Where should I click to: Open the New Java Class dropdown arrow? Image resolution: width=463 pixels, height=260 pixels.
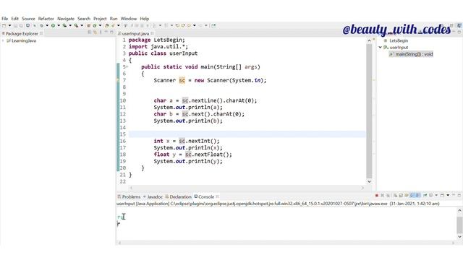point(100,26)
